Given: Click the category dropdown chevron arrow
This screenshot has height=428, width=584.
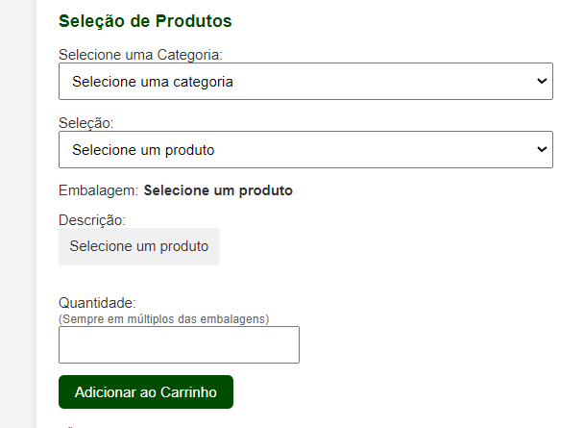Looking at the screenshot, I should point(541,82).
